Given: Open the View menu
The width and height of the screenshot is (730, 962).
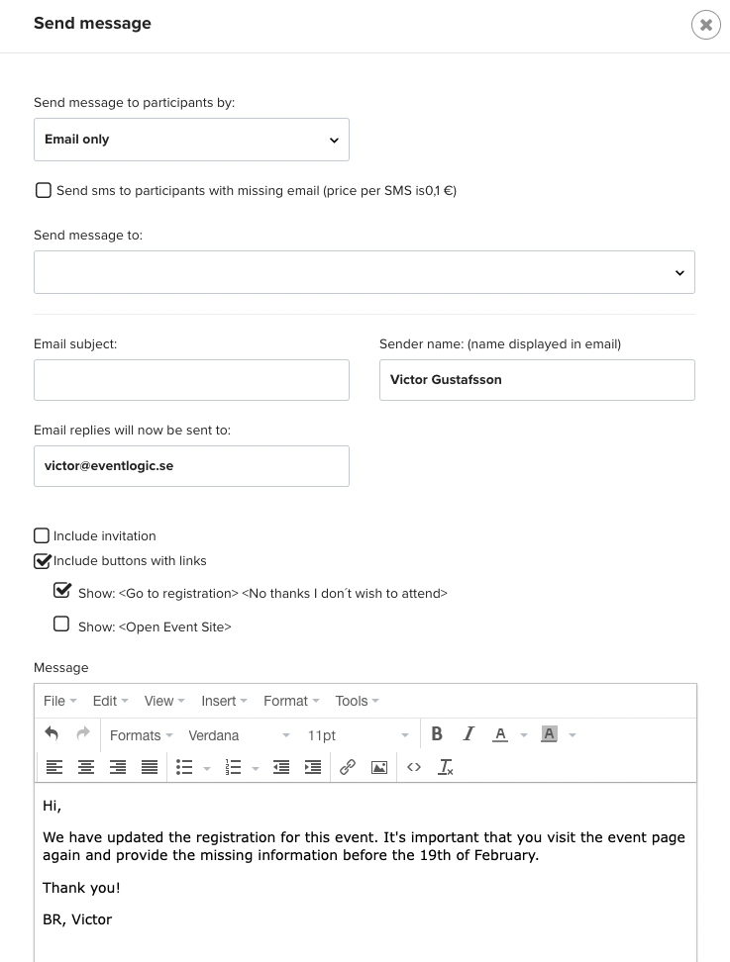Looking at the screenshot, I should pos(163,701).
